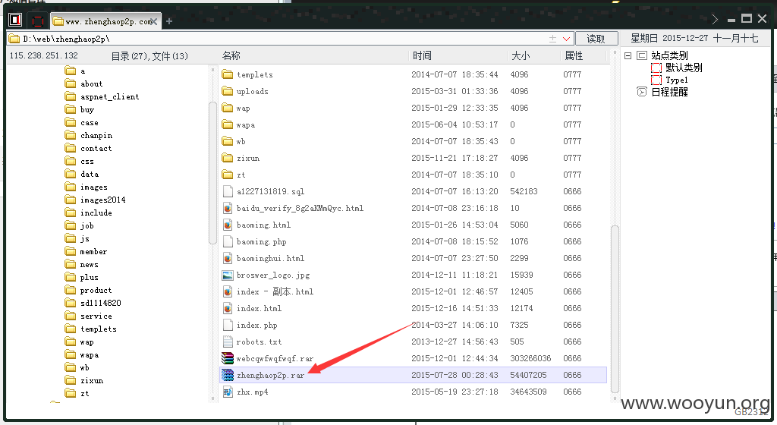
Task: Select the templets folder icon in file list
Action: (228, 74)
